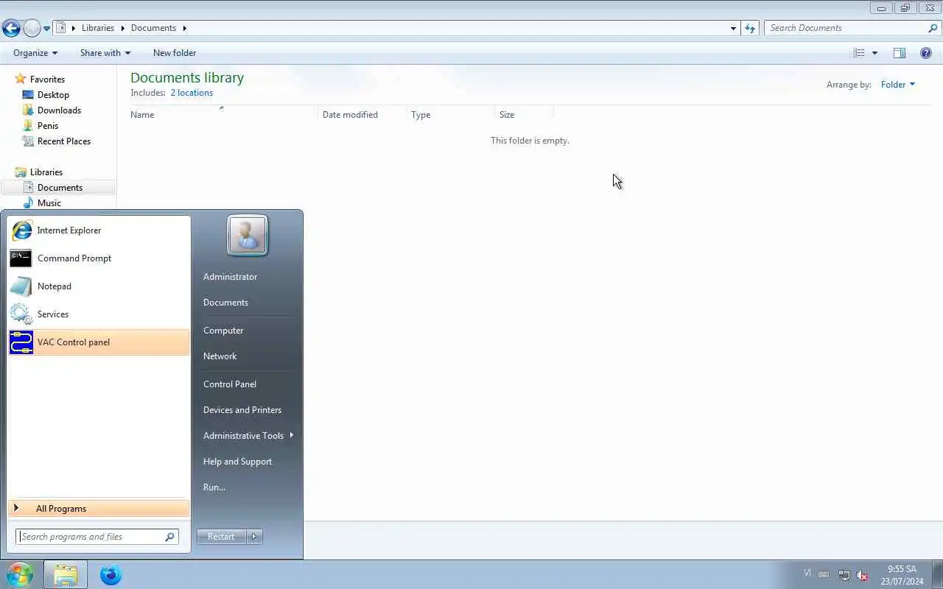Click the change view icon
943x589 pixels.
coord(859,53)
